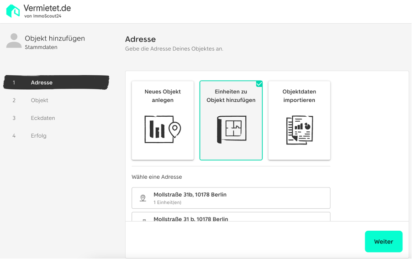This screenshot has height=259, width=412.
Task: Click the 1 Einheit(en) subtext
Action: point(167,202)
